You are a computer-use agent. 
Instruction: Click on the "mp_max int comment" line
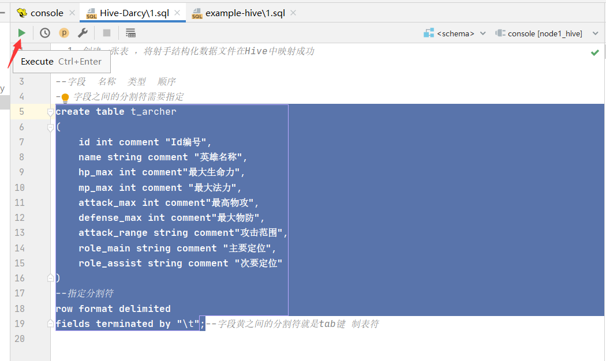(x=160, y=187)
